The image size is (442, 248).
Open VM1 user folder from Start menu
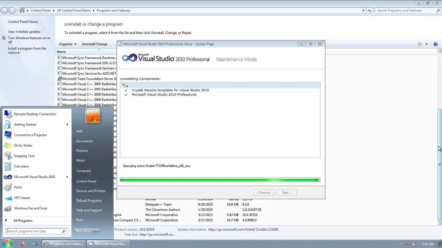pyautogui.click(x=79, y=131)
